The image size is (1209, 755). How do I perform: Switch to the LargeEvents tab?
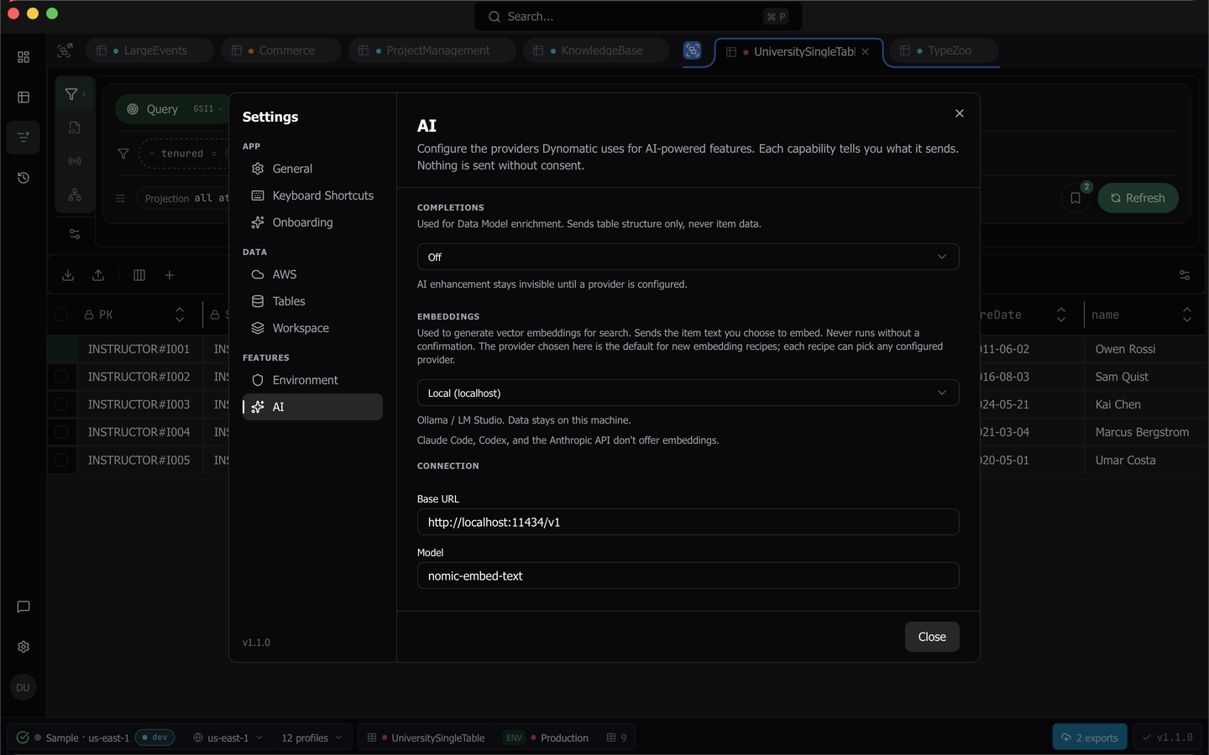(149, 50)
